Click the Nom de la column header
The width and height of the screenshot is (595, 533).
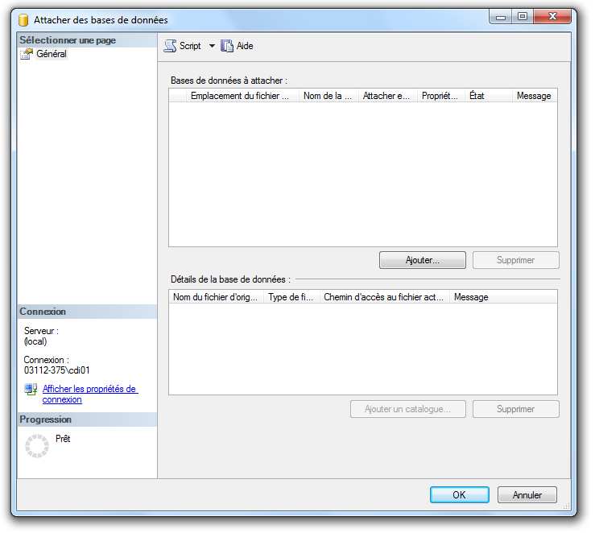(x=328, y=96)
